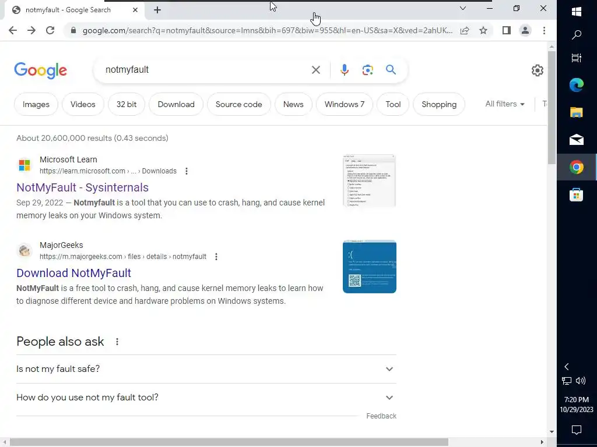
Task: Search by image with Google Lens
Action: pos(367,70)
